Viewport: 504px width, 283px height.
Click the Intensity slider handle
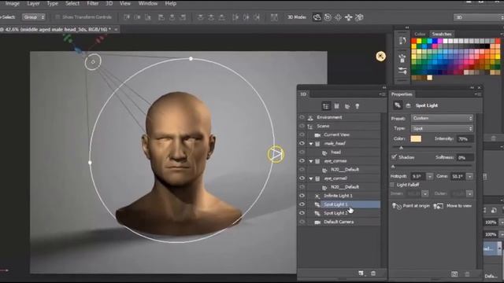[401, 148]
